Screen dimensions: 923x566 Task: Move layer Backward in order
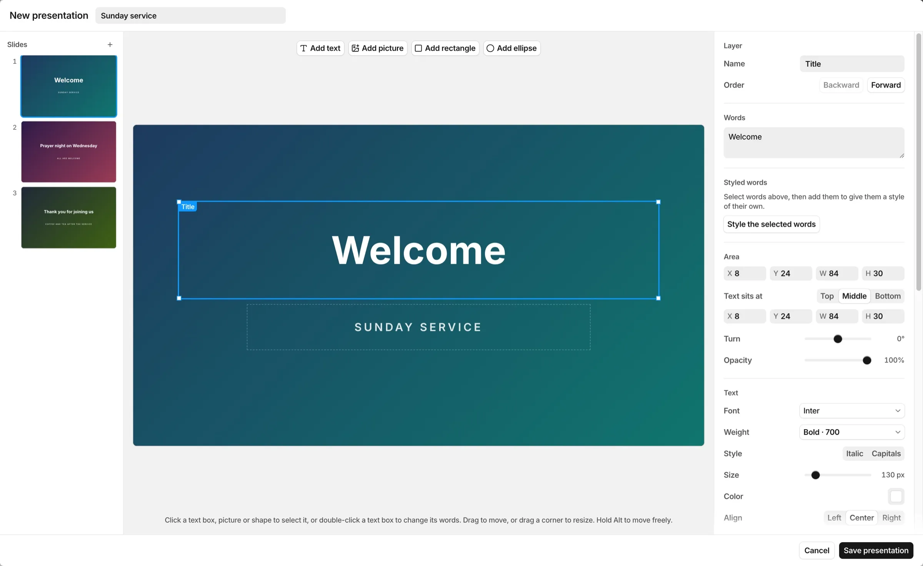[841, 85]
